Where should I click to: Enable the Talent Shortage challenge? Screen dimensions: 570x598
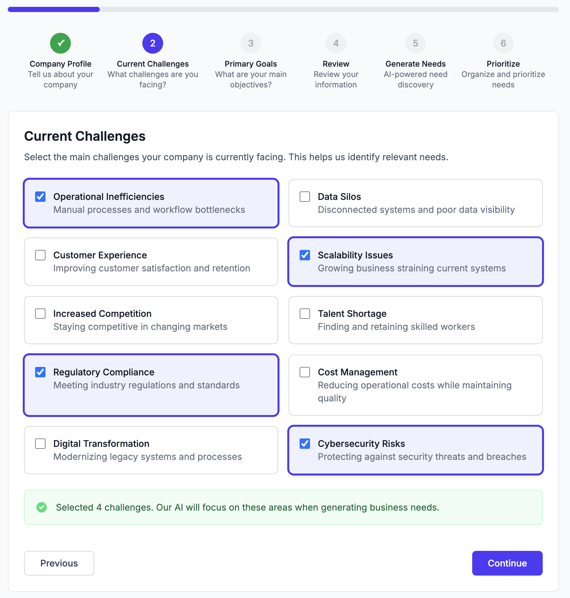tap(304, 314)
